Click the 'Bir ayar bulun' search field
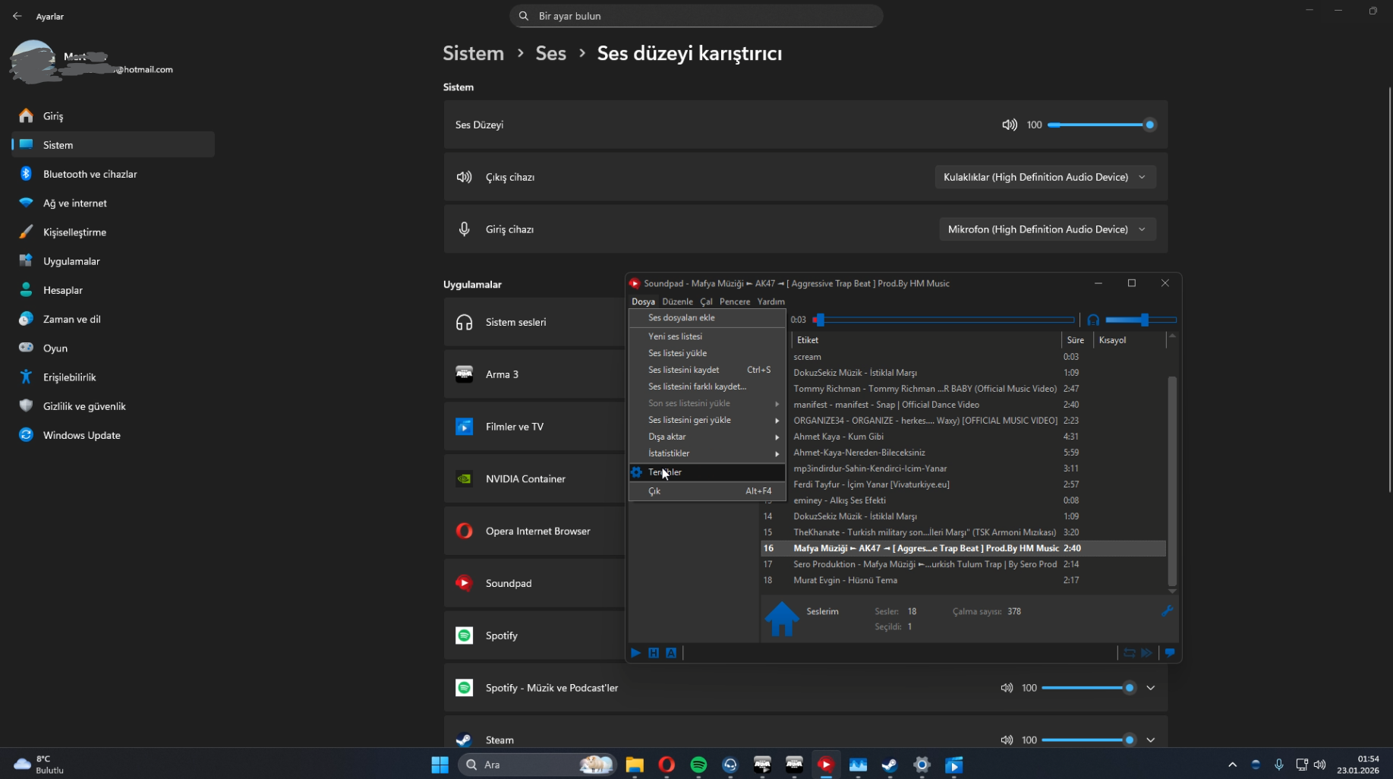1393x779 pixels. click(x=696, y=16)
